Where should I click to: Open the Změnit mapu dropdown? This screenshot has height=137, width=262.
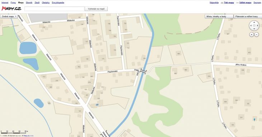(x=9, y=16)
